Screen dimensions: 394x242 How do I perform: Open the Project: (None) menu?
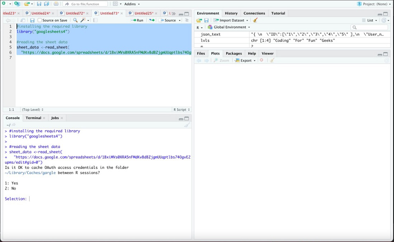point(374,4)
